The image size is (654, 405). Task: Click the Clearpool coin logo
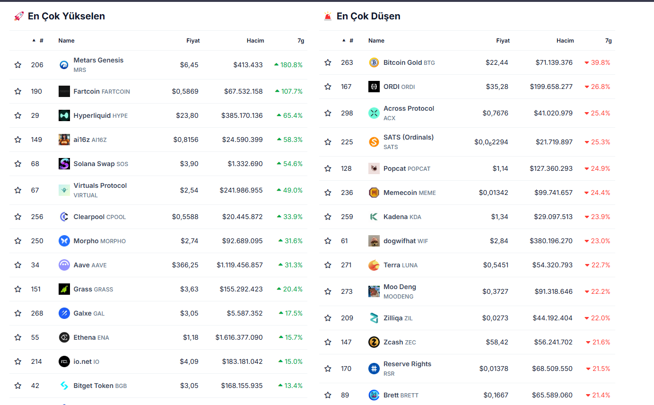pyautogui.click(x=64, y=217)
